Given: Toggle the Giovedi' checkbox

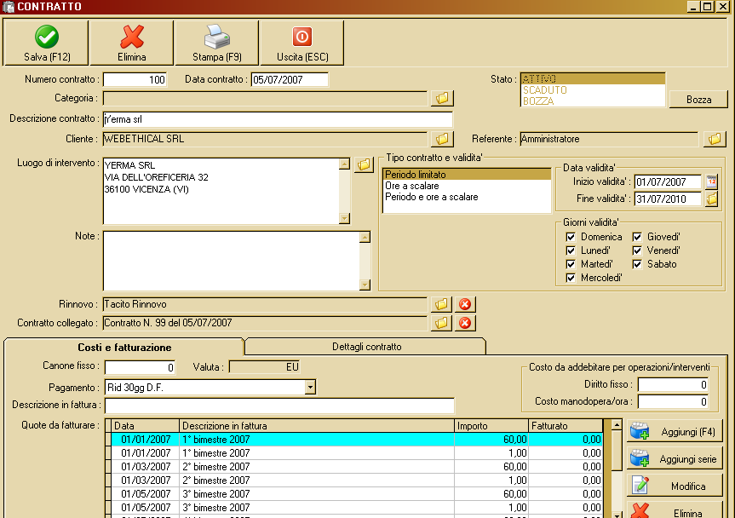Looking at the screenshot, I should pyautogui.click(x=637, y=237).
